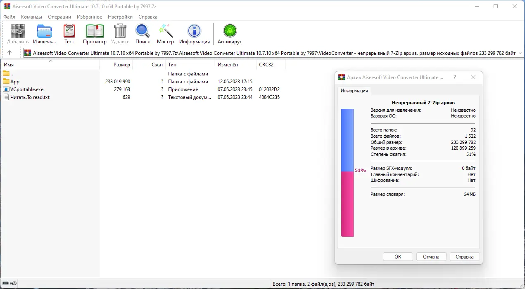The height and width of the screenshot is (289, 525).
Task: Click the Приложение type cell
Action: pos(183,89)
